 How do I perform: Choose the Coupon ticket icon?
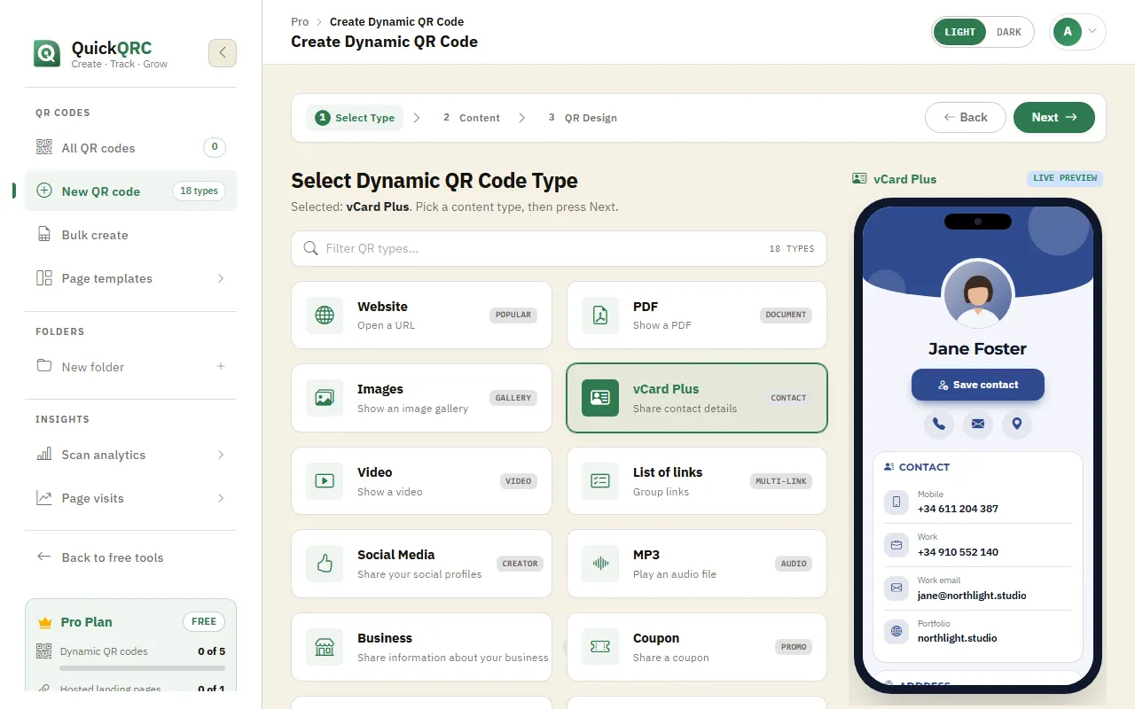tap(600, 647)
